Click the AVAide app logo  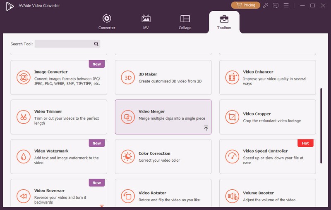[x=10, y=6]
